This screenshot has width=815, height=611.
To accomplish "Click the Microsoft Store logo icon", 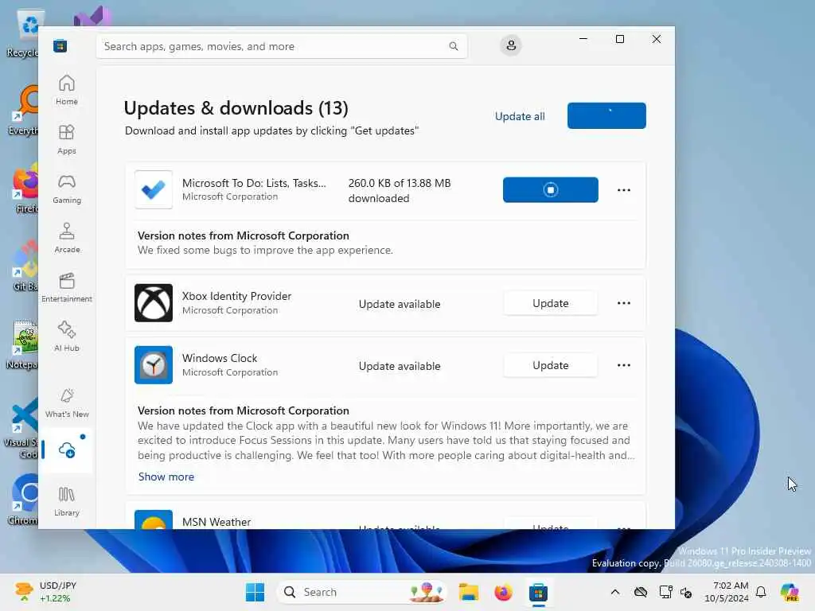I will pos(60,45).
